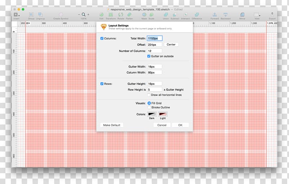
Task: Select the Stroke Outline radio option
Action: [149, 108]
